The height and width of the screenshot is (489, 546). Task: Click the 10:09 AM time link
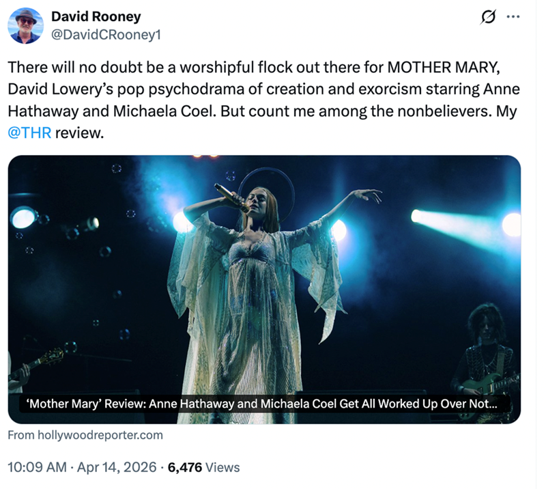pyautogui.click(x=38, y=468)
